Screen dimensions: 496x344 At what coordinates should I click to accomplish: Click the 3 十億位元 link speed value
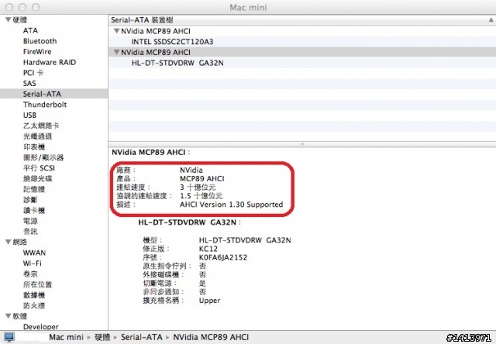[x=198, y=187]
